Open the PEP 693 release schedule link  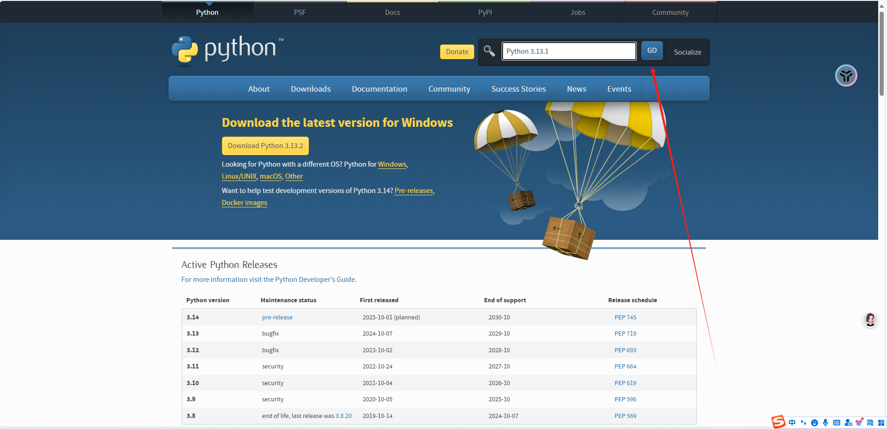625,350
